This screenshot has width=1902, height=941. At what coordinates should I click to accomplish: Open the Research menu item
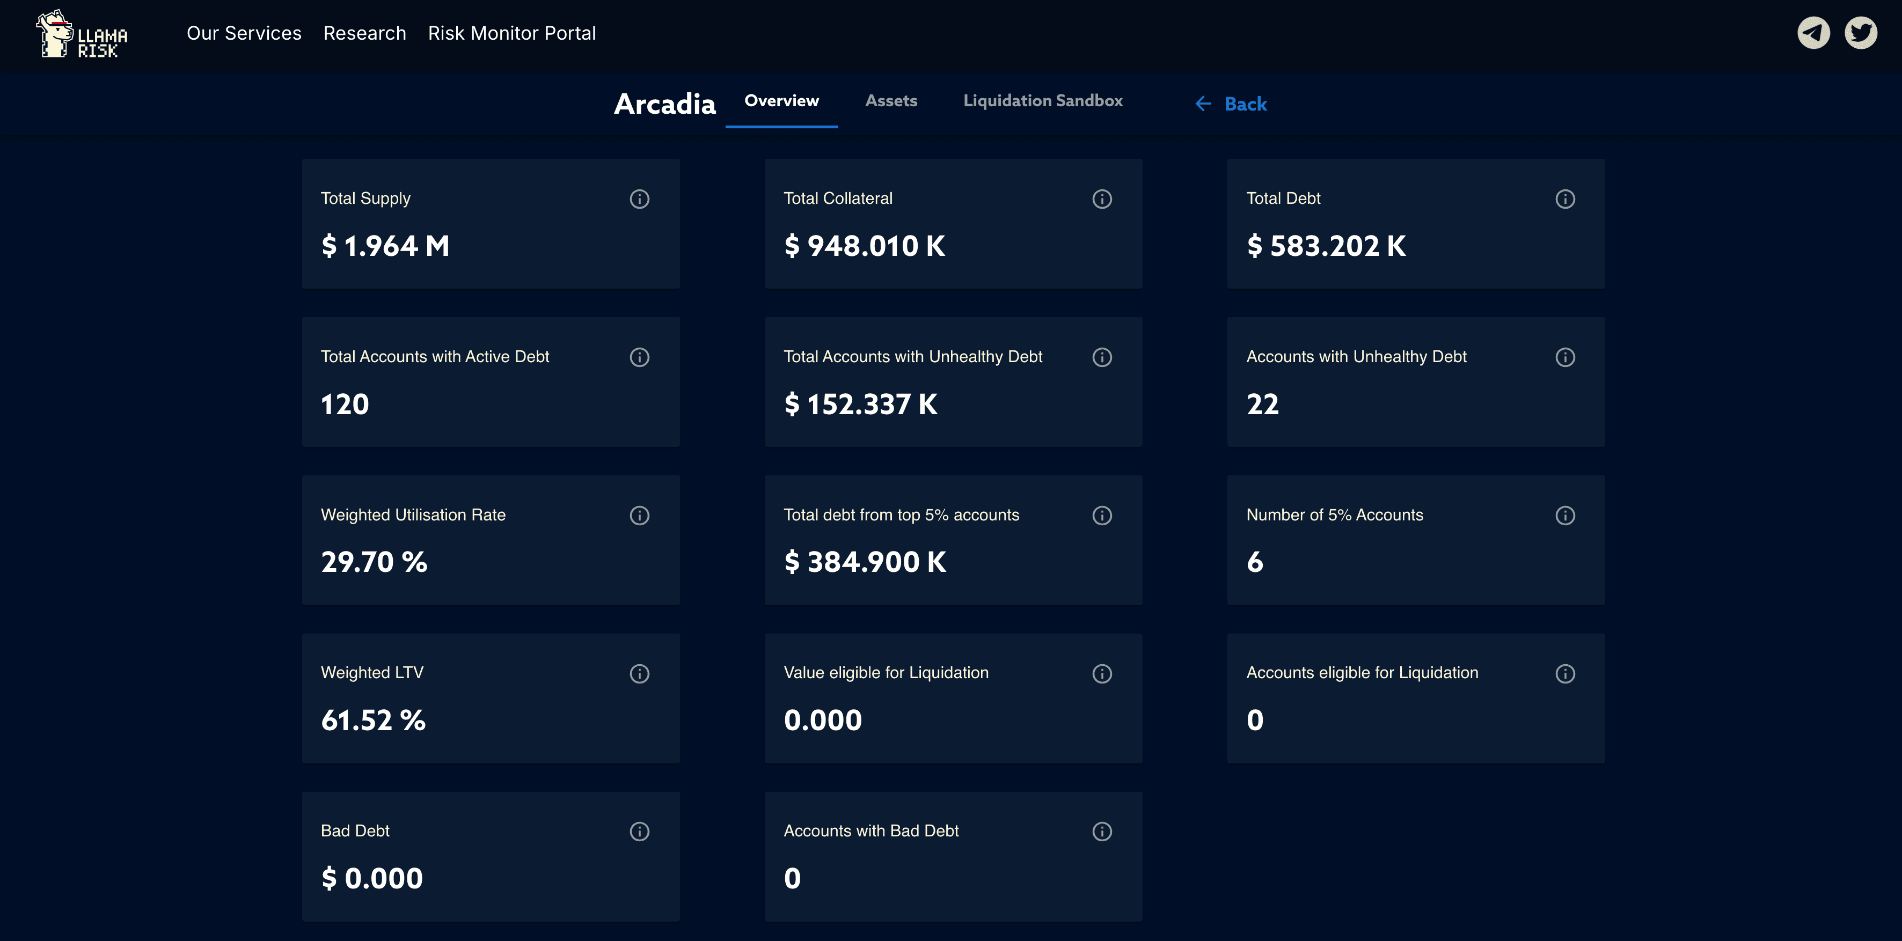pyautogui.click(x=365, y=33)
